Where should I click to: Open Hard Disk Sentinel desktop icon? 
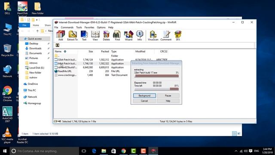tap(22, 9)
